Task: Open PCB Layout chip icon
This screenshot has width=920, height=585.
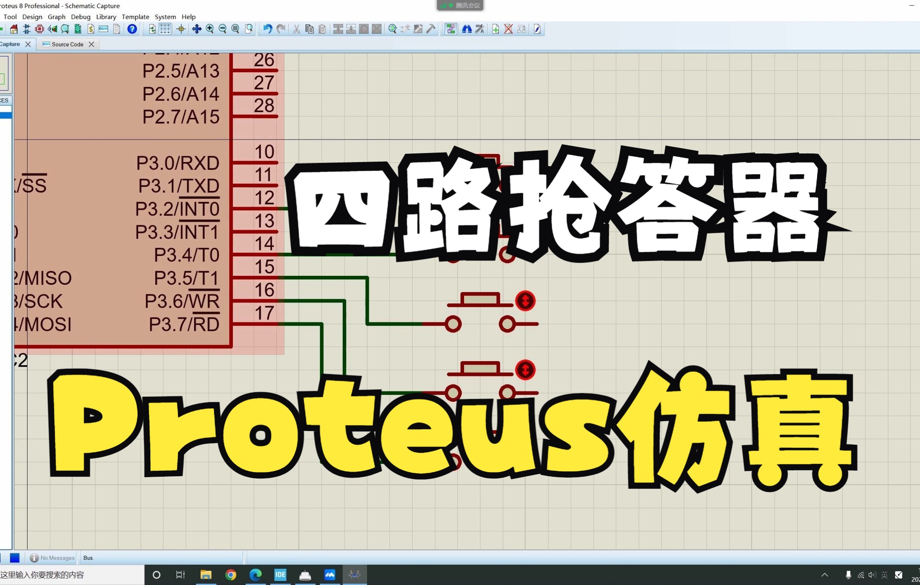Action: (x=39, y=29)
